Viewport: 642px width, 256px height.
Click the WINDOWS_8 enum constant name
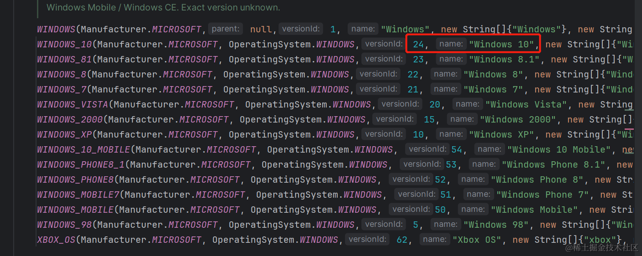[62, 74]
